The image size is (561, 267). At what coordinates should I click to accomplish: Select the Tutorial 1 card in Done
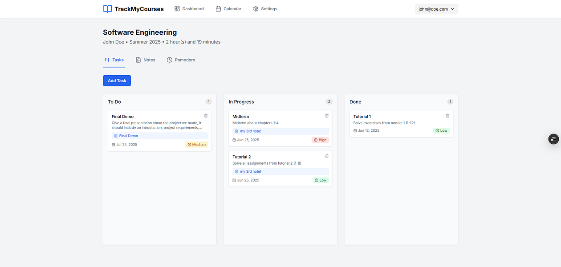click(x=401, y=122)
